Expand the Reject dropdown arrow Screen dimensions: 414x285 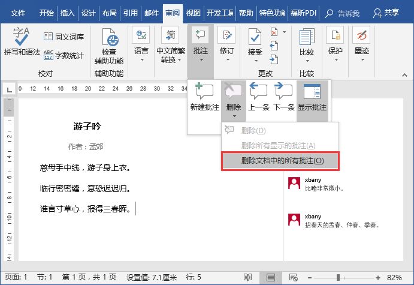tap(285, 32)
